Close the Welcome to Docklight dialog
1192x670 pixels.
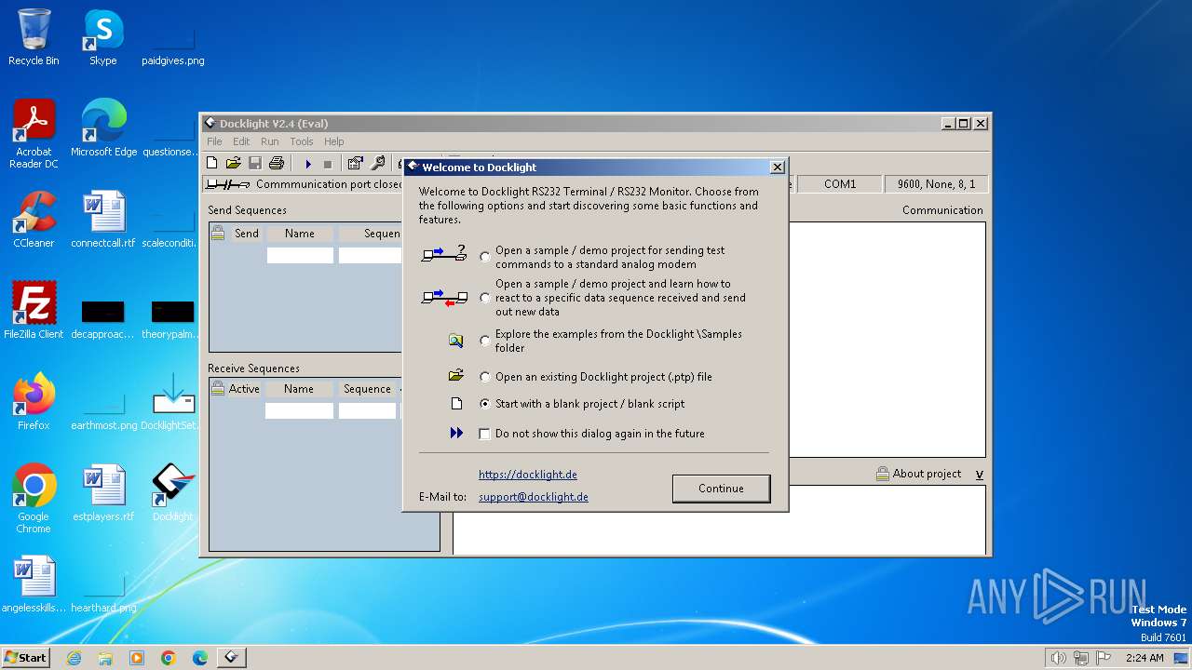pyautogui.click(x=778, y=167)
